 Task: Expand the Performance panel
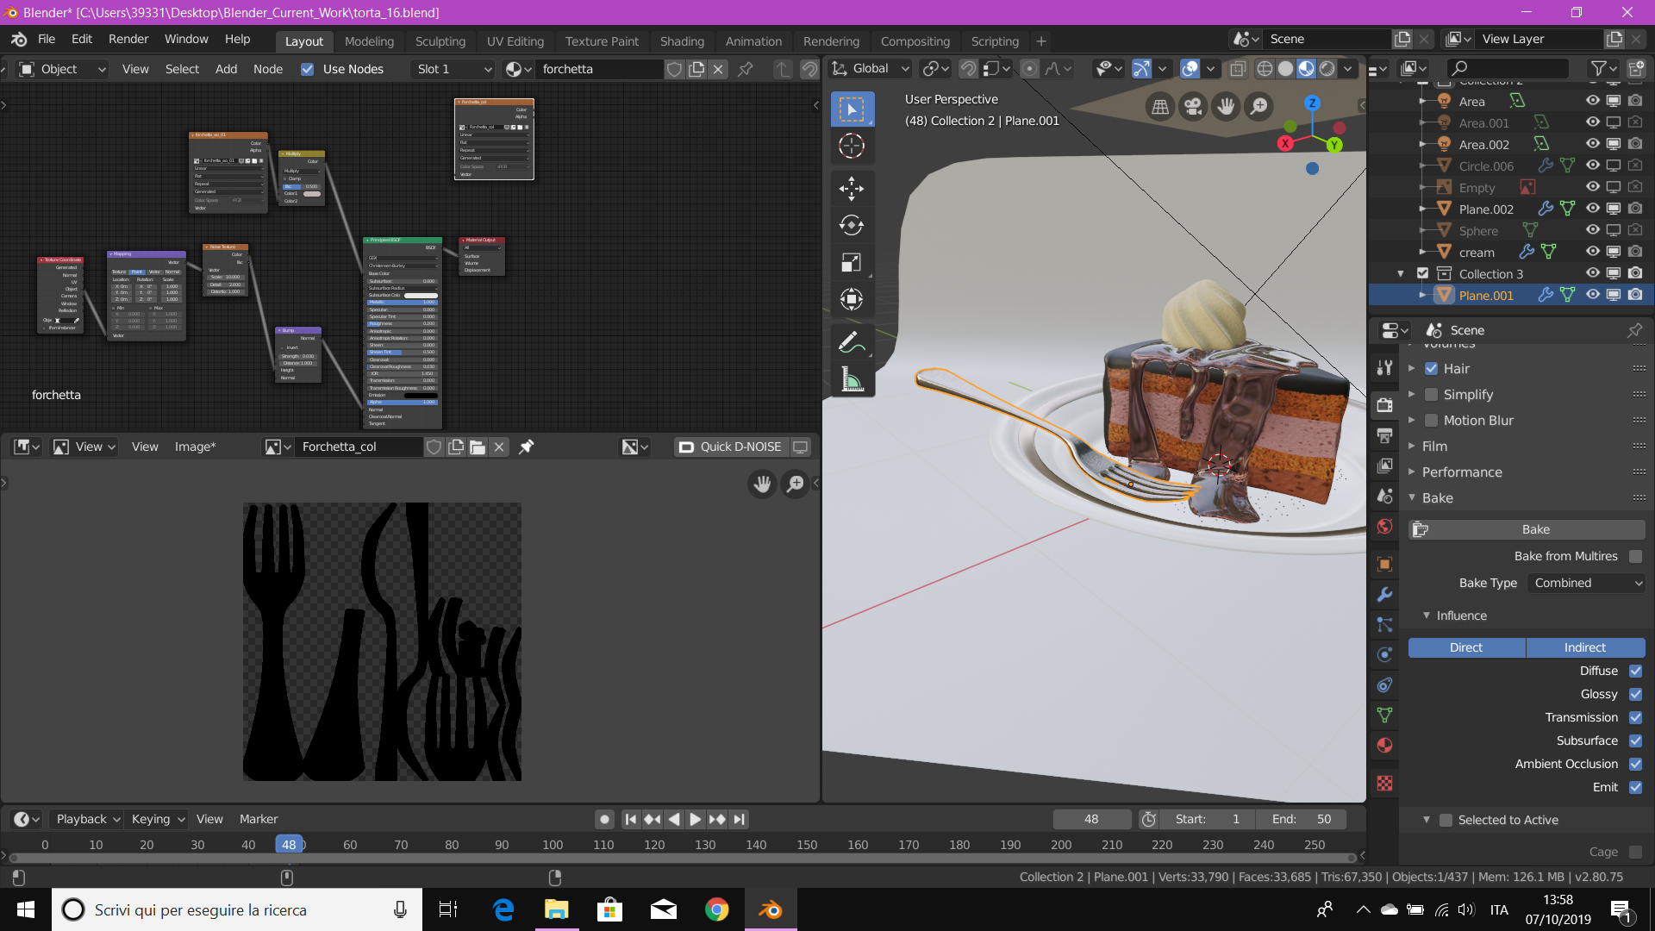(1462, 472)
